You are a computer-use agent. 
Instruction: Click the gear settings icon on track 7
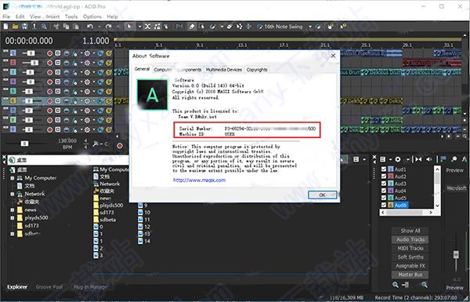tap(87, 111)
